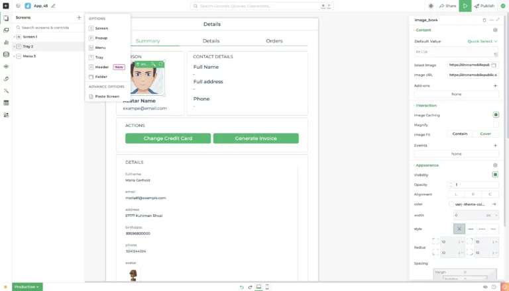
Task: Toggle the Visibility checkbox
Action: 495,175
